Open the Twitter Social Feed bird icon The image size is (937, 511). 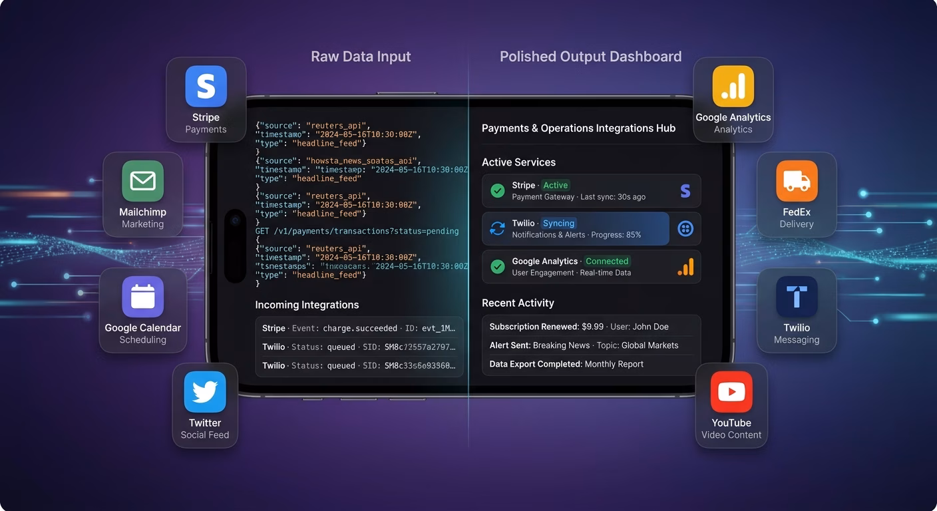pyautogui.click(x=205, y=392)
